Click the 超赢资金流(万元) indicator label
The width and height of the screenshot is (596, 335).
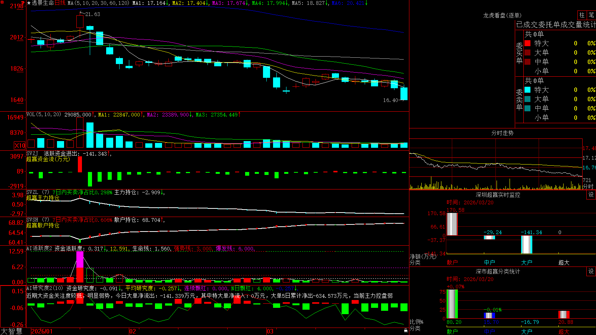(48, 159)
